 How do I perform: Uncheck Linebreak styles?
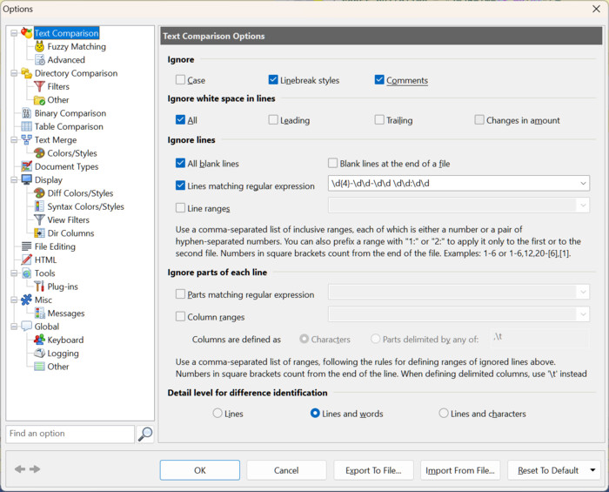tap(273, 79)
